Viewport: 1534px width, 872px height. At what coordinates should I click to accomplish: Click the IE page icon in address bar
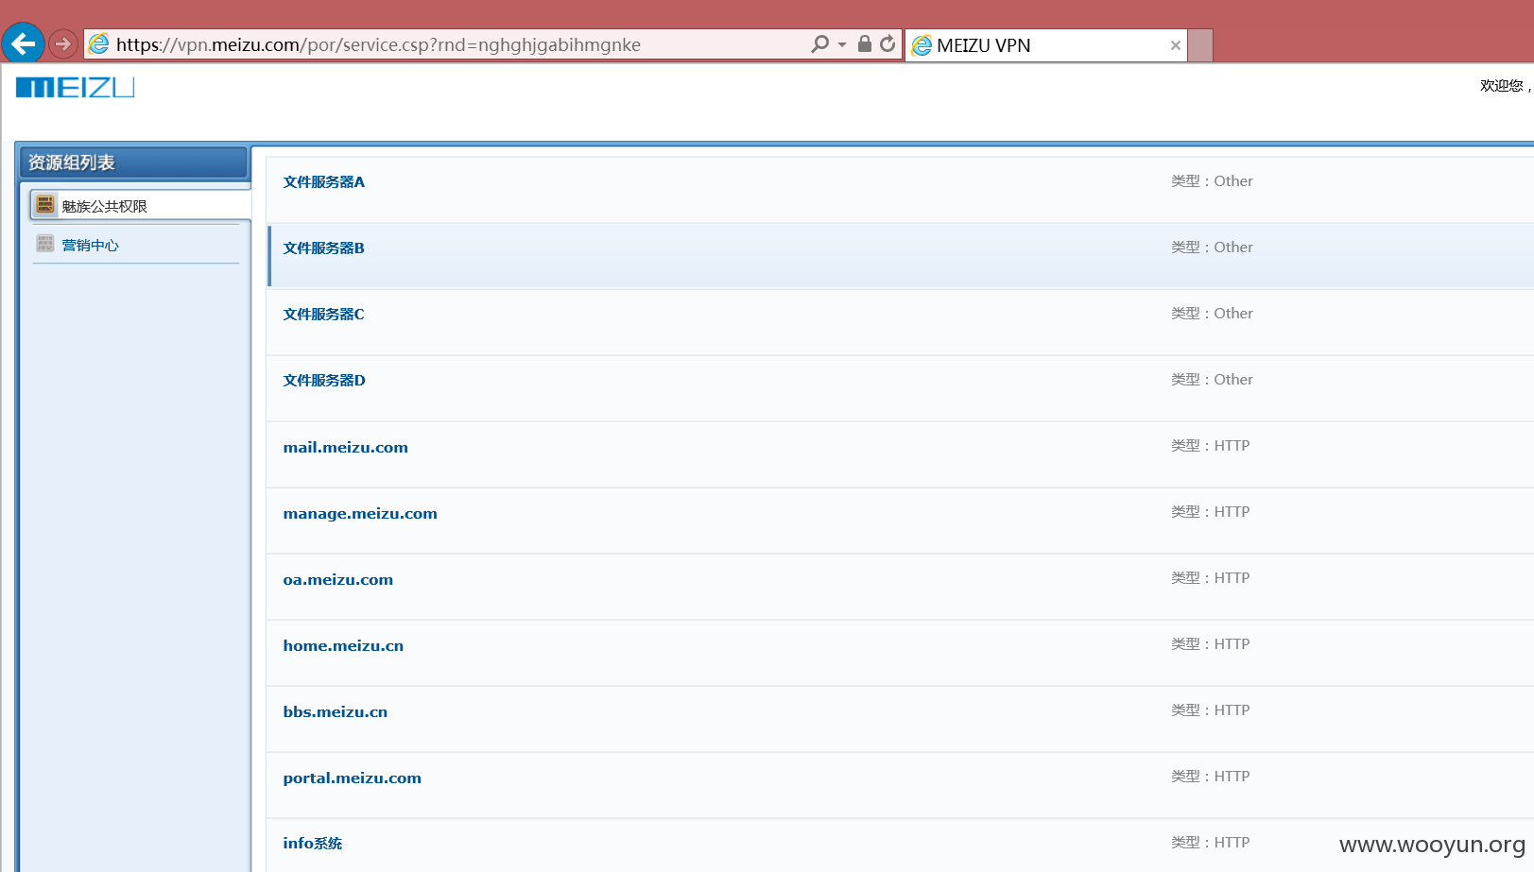(99, 44)
